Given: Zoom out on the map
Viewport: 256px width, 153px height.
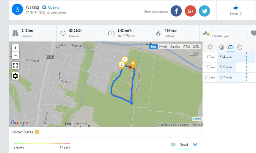Looking at the screenshot, I should pyautogui.click(x=15, y=55).
